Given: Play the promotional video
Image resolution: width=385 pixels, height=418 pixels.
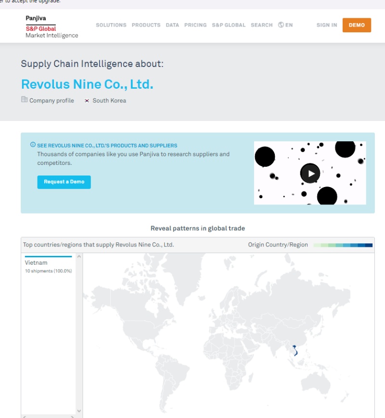Looking at the screenshot, I should coord(310,173).
